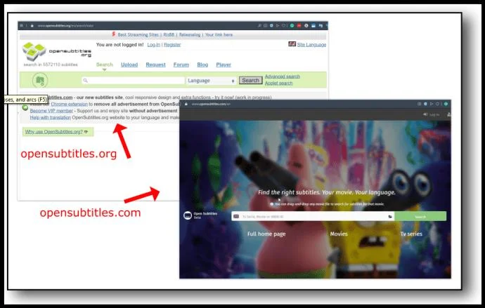
Task: Click the user profile icon at .com top right
Action: (449, 114)
